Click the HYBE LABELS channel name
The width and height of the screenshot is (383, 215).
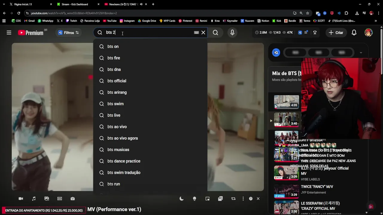coord(310,179)
